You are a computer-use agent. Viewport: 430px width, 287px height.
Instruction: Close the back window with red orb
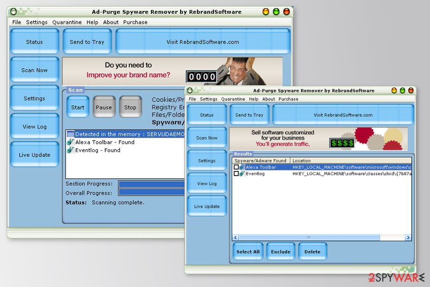click(287, 11)
